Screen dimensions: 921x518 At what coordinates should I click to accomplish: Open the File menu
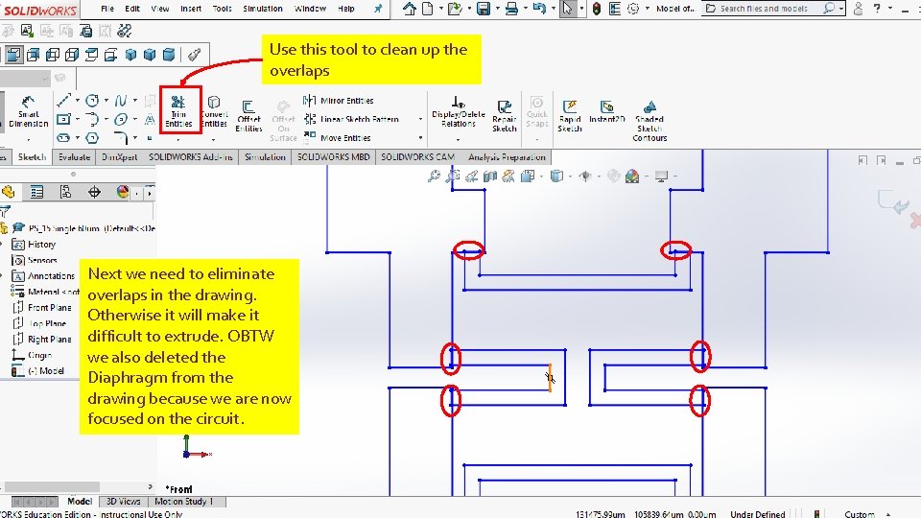point(107,9)
